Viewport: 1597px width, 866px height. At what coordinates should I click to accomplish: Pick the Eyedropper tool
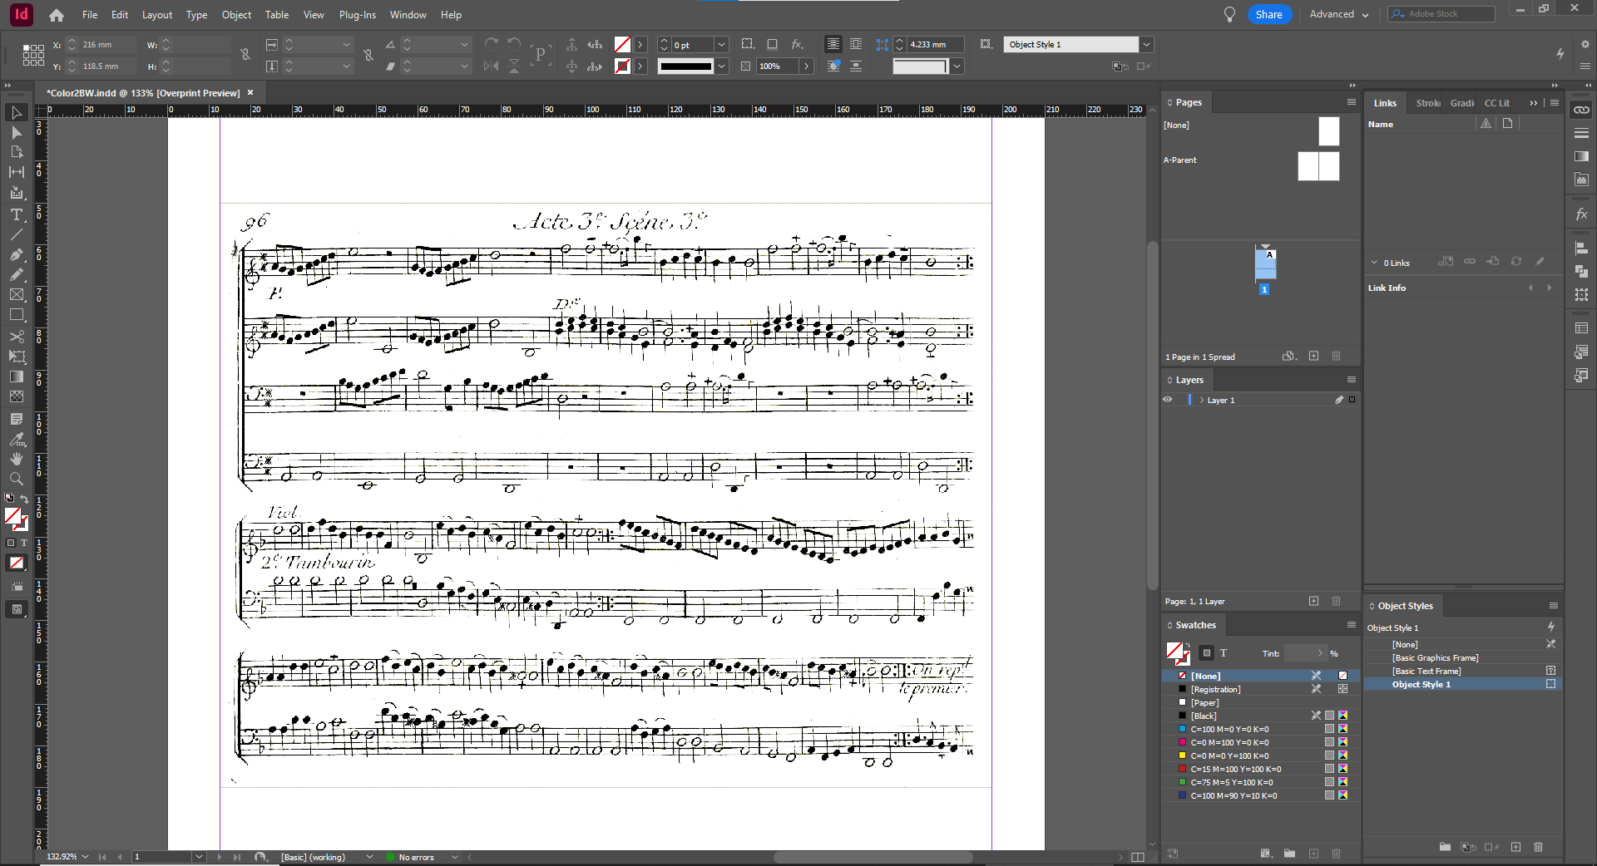[x=17, y=440]
